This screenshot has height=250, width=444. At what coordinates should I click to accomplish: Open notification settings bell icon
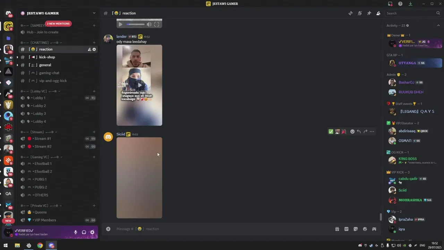tap(360, 13)
